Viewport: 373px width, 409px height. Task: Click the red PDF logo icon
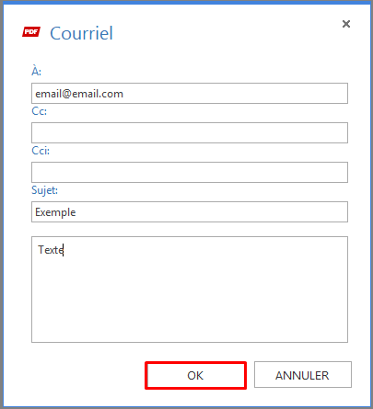tap(31, 31)
